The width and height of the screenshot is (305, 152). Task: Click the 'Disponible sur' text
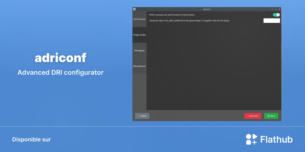[x=32, y=139]
